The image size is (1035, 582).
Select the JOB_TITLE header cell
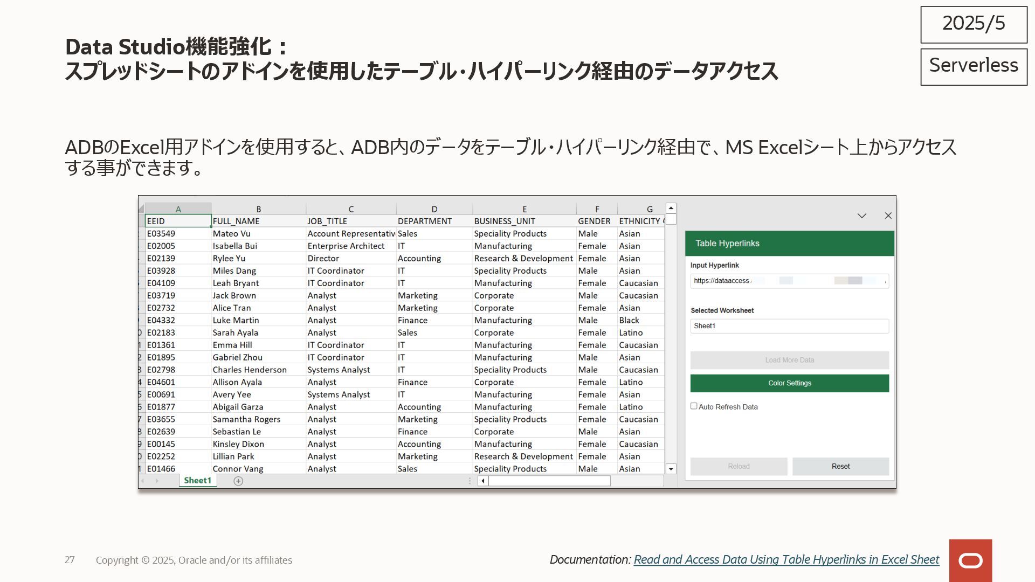(351, 221)
